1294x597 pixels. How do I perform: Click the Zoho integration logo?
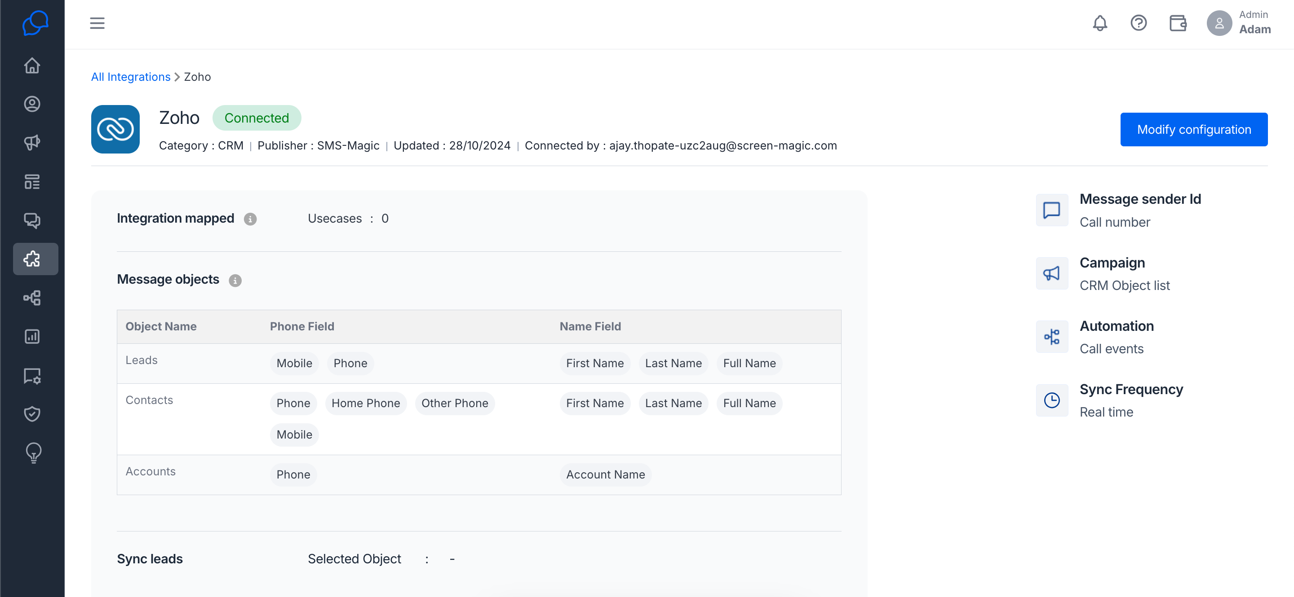pos(115,129)
